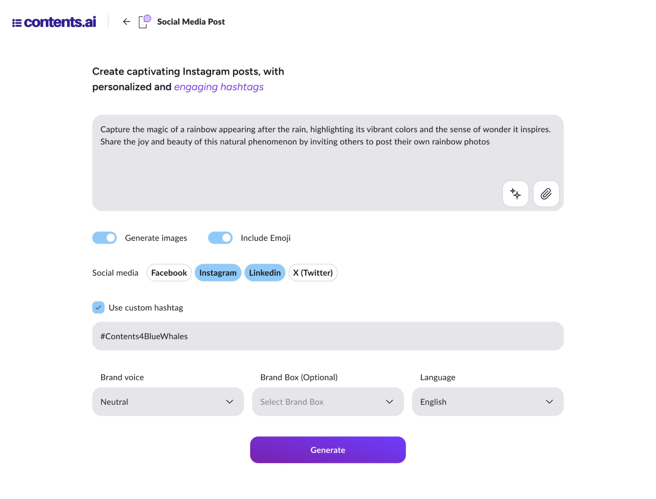Expand the Select Brand Box dropdown

coord(328,402)
